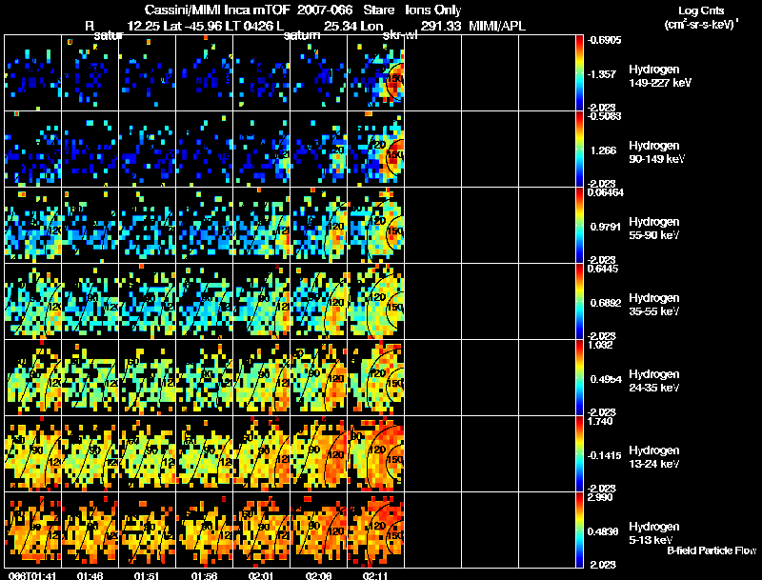Click the '291.33' value in the header

pos(441,26)
